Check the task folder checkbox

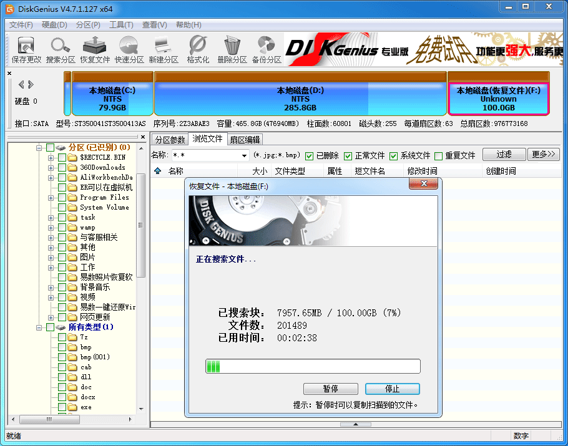coord(62,218)
